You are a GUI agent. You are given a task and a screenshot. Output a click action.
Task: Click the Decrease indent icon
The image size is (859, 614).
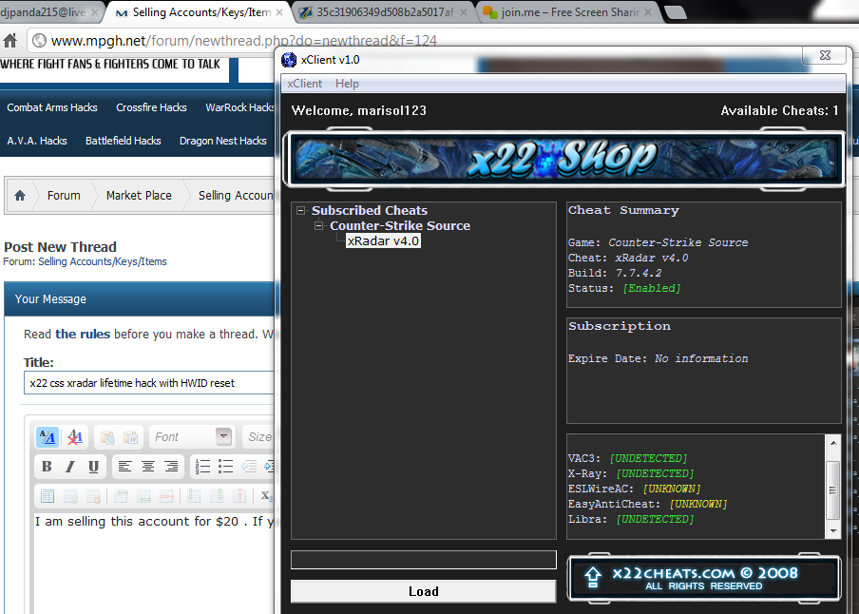(x=249, y=467)
